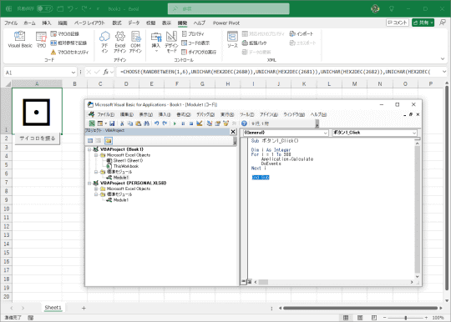Select Module1 under VBAProject (Book1)

point(121,178)
